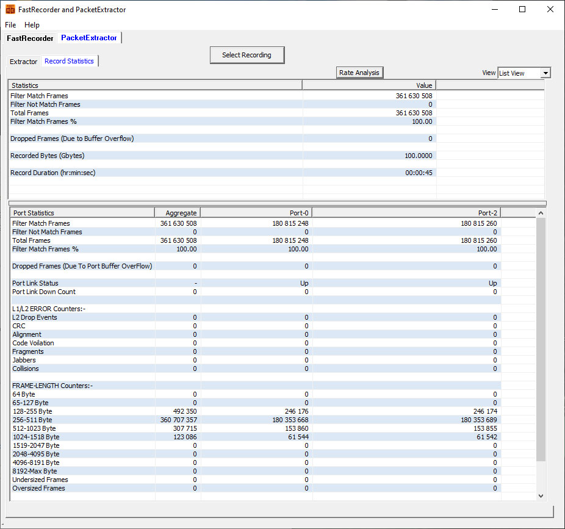Click the Value column header
Viewport: 565px width, 529px height.
click(x=369, y=85)
